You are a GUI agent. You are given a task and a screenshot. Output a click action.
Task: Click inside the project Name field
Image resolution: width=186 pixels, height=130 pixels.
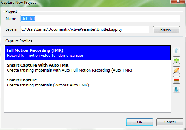click(x=100, y=19)
